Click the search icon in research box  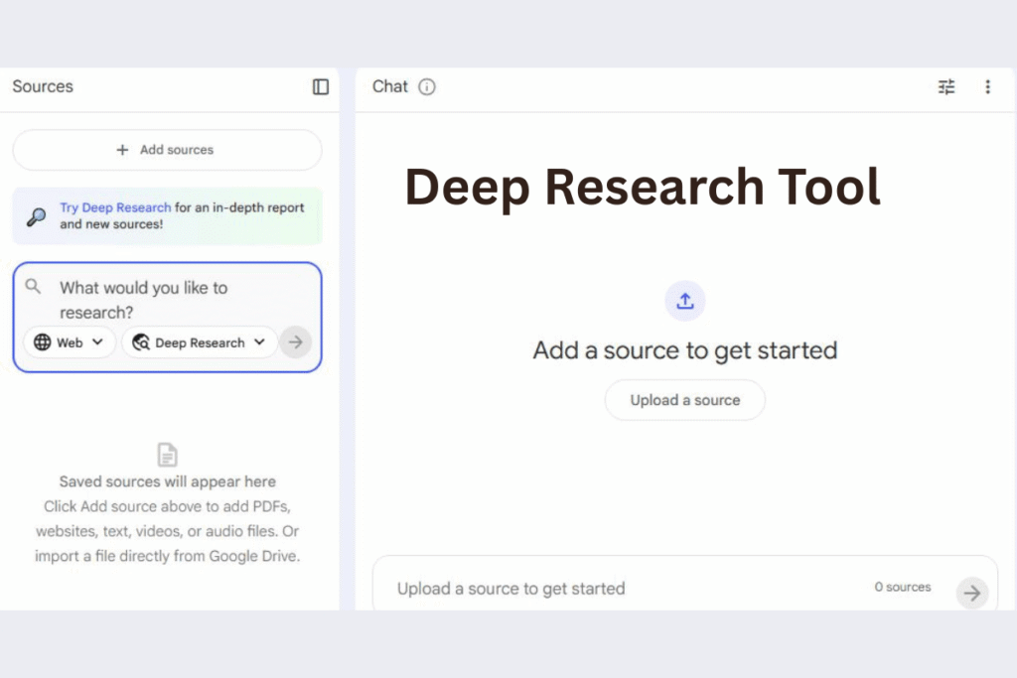33,287
